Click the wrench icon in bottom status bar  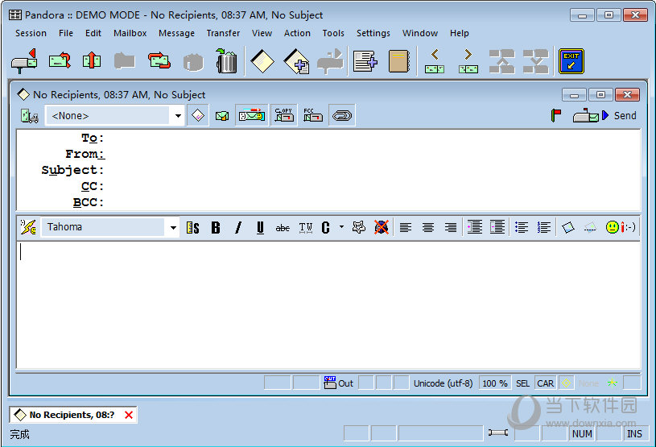[x=498, y=433]
